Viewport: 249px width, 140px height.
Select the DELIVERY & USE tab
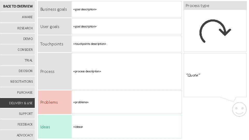pyautogui.click(x=18, y=103)
